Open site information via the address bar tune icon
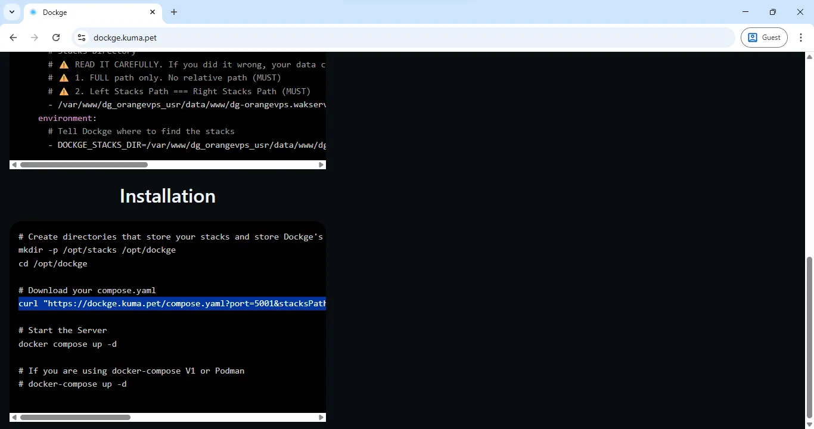814x429 pixels. (81, 37)
